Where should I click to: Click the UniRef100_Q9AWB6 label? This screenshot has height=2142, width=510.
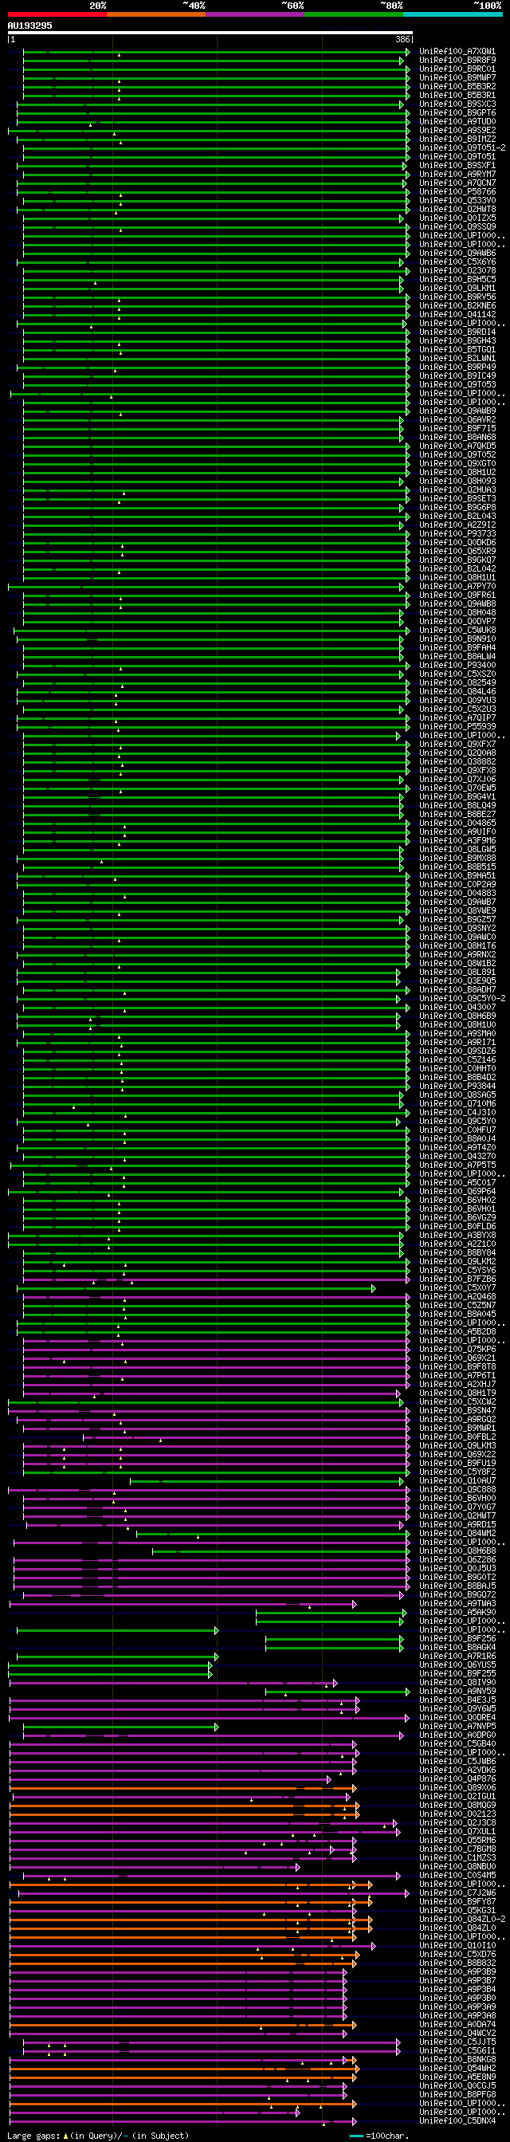[457, 253]
